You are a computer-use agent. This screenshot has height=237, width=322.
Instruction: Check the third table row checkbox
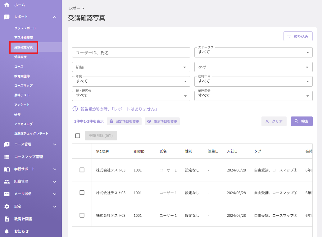click(x=82, y=215)
